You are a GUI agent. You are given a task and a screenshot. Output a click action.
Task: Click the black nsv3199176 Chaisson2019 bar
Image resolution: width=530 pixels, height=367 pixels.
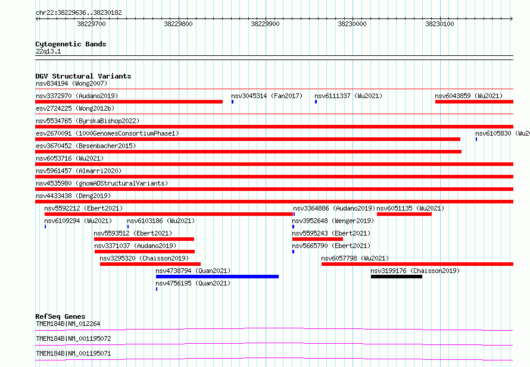(397, 277)
